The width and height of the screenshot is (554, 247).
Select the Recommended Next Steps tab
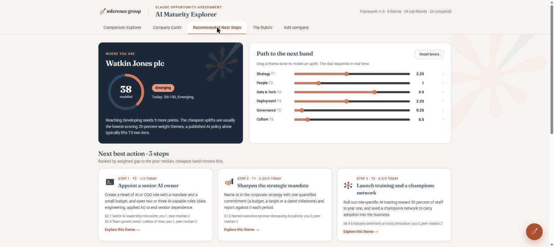pos(217,28)
